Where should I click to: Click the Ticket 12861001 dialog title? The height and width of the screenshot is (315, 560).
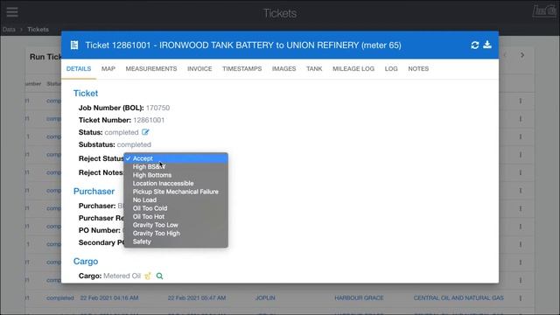tap(243, 45)
